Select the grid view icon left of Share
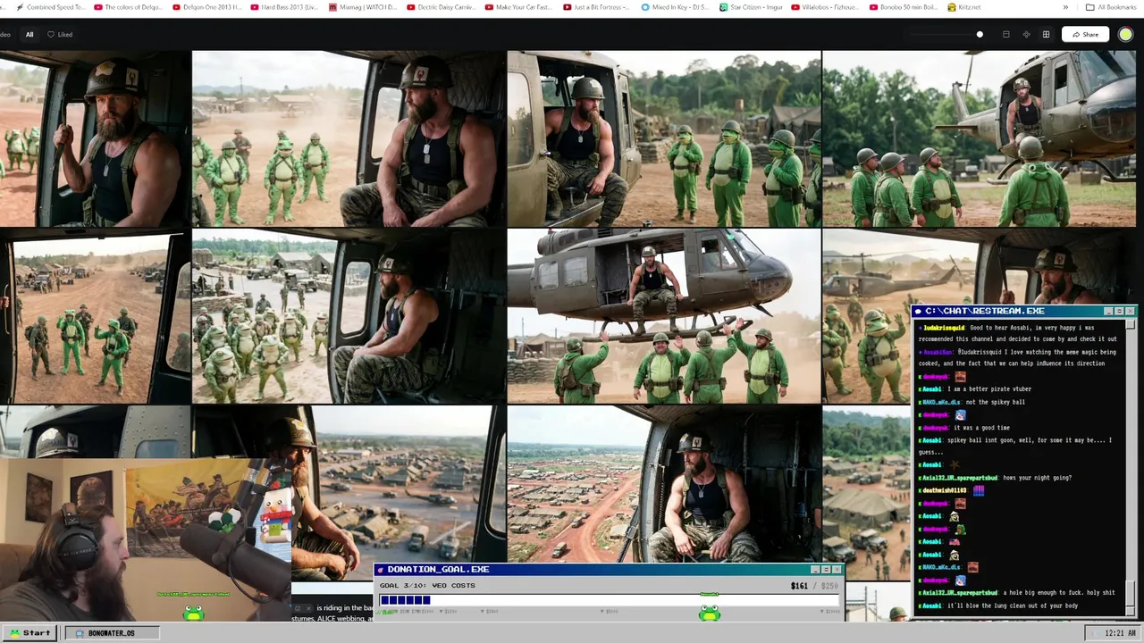Screen dimensions: 1144x643 (x=1046, y=35)
